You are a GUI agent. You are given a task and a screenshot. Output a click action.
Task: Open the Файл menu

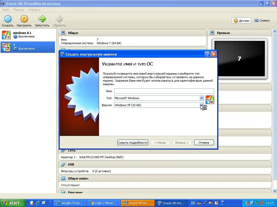pyautogui.click(x=5, y=10)
